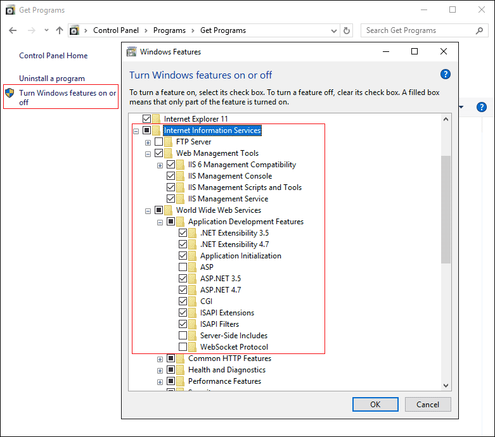Click the Windows Features title bar icon
This screenshot has width=495, height=437.
(x=131, y=51)
